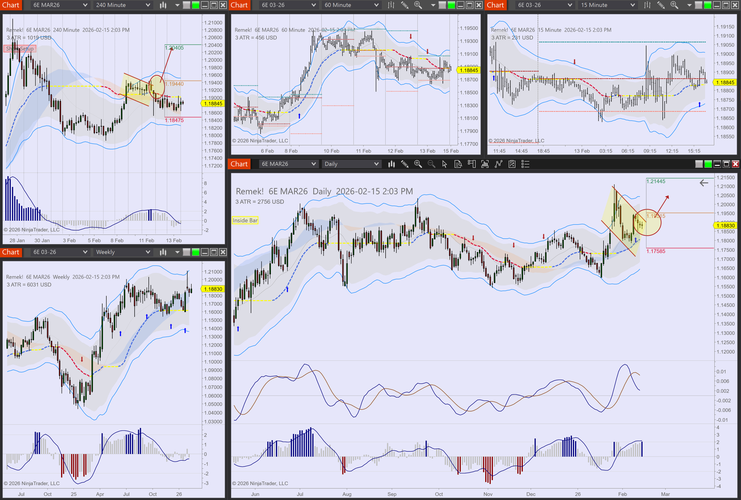741x500 pixels.
Task: Click the Chart tab of Weekly window
Action: pyautogui.click(x=11, y=252)
